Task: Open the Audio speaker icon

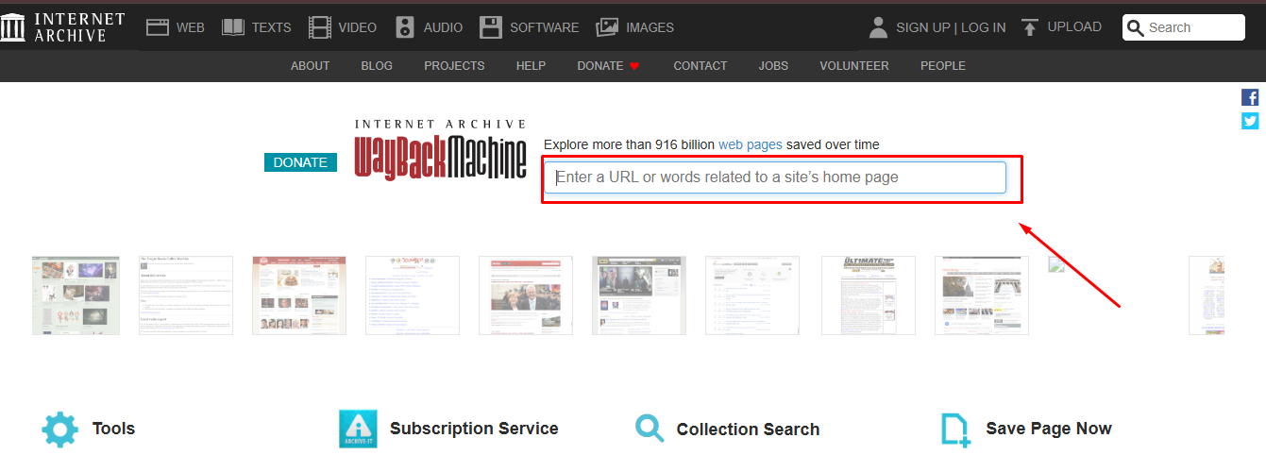Action: [405, 27]
